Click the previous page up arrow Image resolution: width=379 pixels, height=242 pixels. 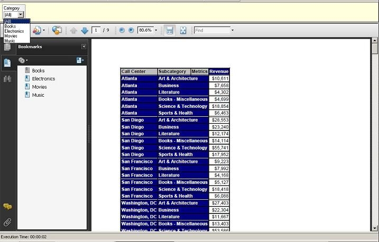pos(73,31)
